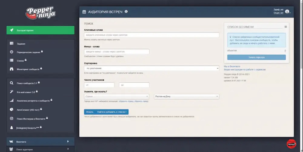Open the Сортировка dropdown
This screenshot has width=303, height=152.
tap(151, 68)
